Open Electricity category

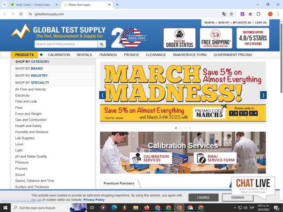pyautogui.click(x=22, y=95)
